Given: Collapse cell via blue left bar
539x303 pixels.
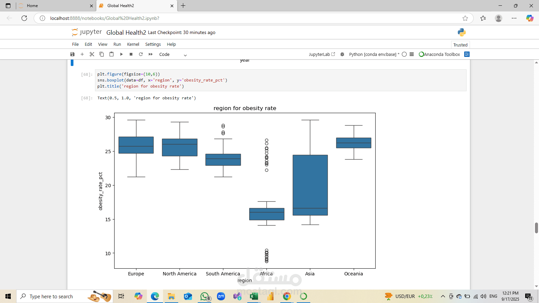Looking at the screenshot, I should point(72,63).
